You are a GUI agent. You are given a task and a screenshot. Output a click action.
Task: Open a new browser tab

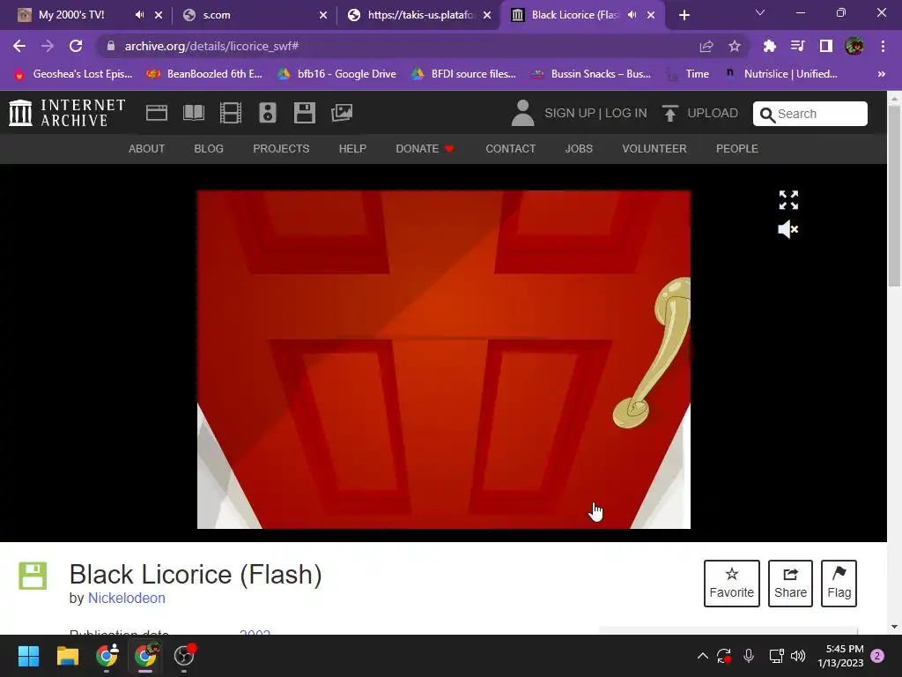click(684, 15)
